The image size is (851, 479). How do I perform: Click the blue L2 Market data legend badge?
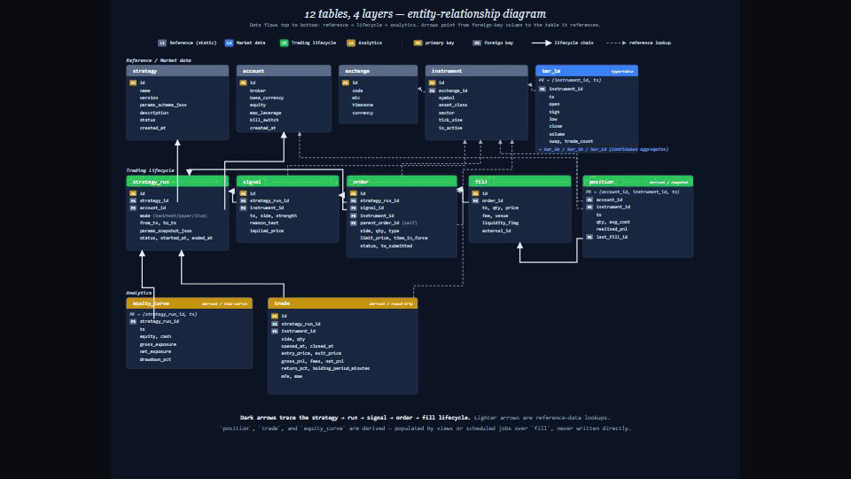coord(229,43)
